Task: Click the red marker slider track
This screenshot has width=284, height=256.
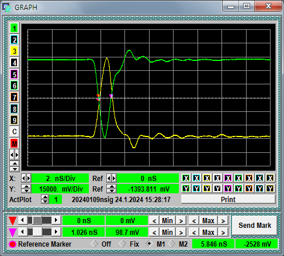Action: (x=39, y=220)
